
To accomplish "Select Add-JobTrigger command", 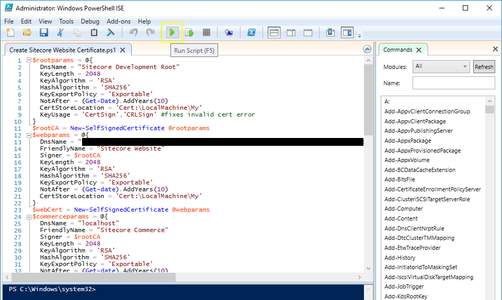I will (404, 286).
